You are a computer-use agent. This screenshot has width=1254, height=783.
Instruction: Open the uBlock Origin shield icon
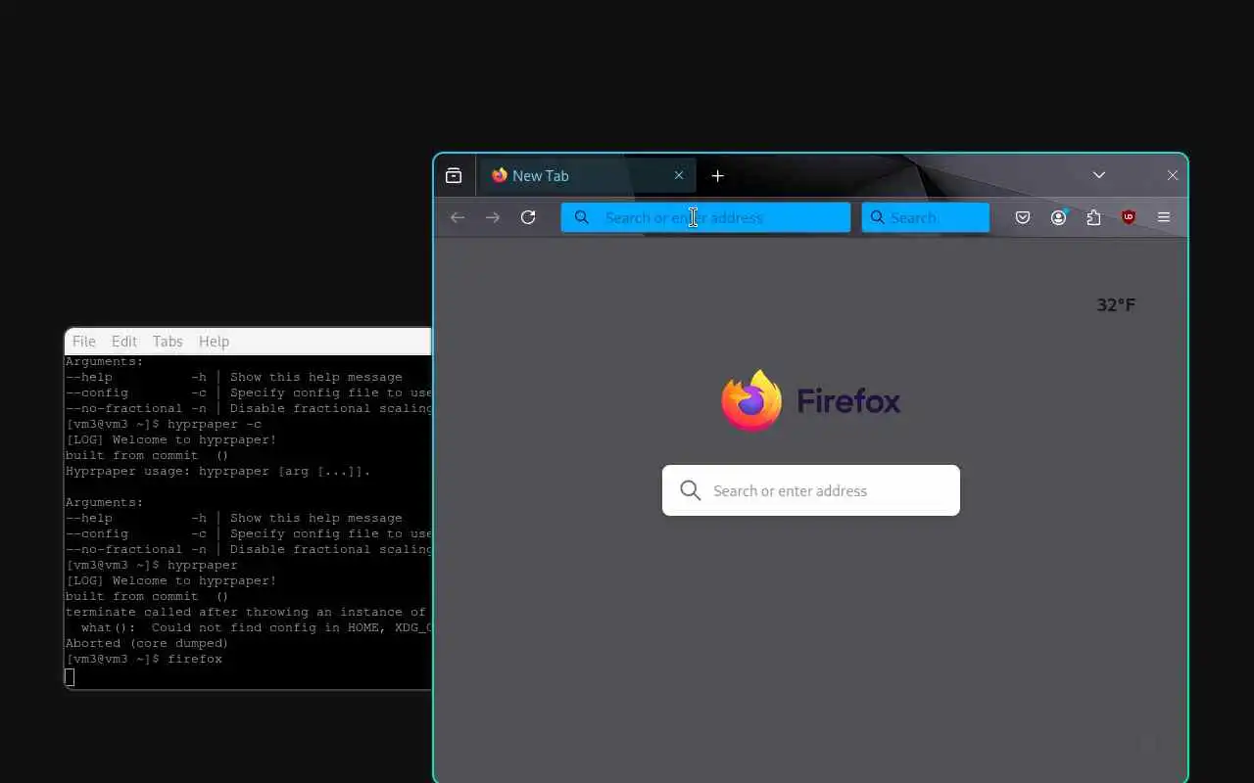[x=1129, y=217]
